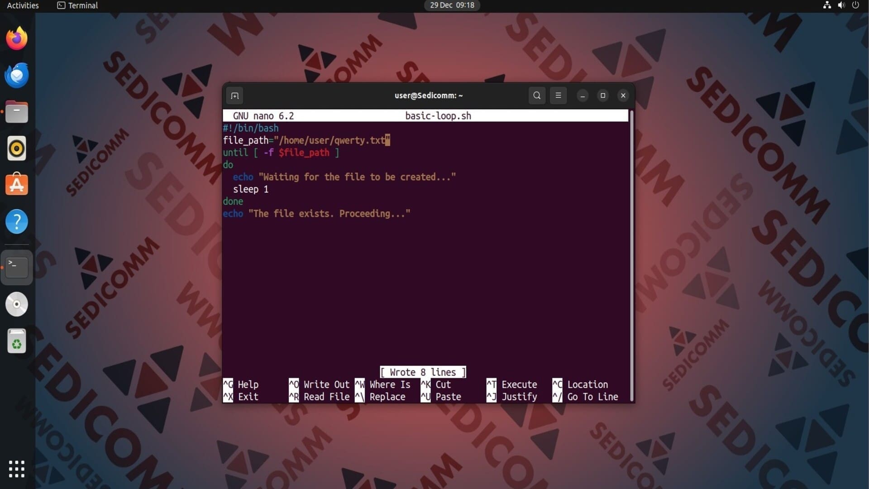The image size is (869, 489).
Task: Show all applications grid
Action: coord(17,469)
